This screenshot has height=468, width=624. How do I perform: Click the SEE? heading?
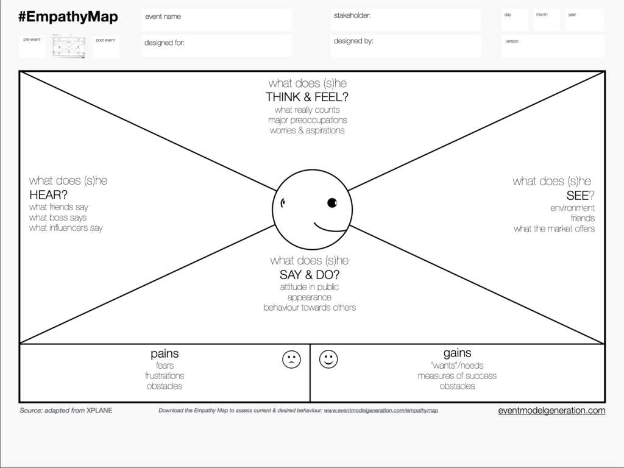pos(580,196)
